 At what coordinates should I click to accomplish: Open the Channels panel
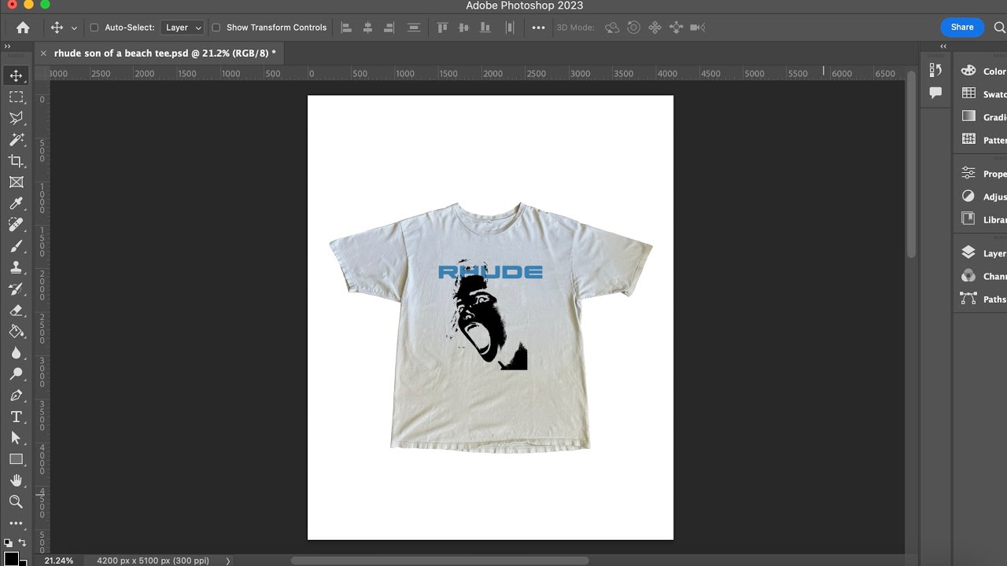pos(981,276)
